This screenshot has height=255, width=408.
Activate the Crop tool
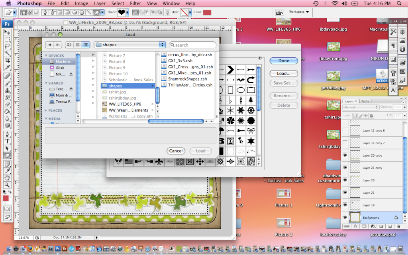coord(7,61)
